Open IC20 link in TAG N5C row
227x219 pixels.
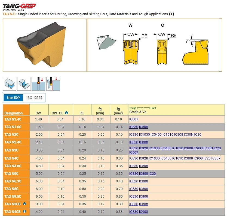[x=152, y=174]
